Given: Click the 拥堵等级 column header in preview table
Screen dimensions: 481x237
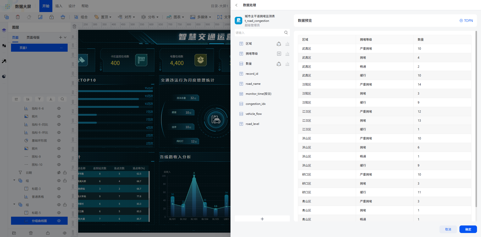Looking at the screenshot, I should [x=385, y=40].
